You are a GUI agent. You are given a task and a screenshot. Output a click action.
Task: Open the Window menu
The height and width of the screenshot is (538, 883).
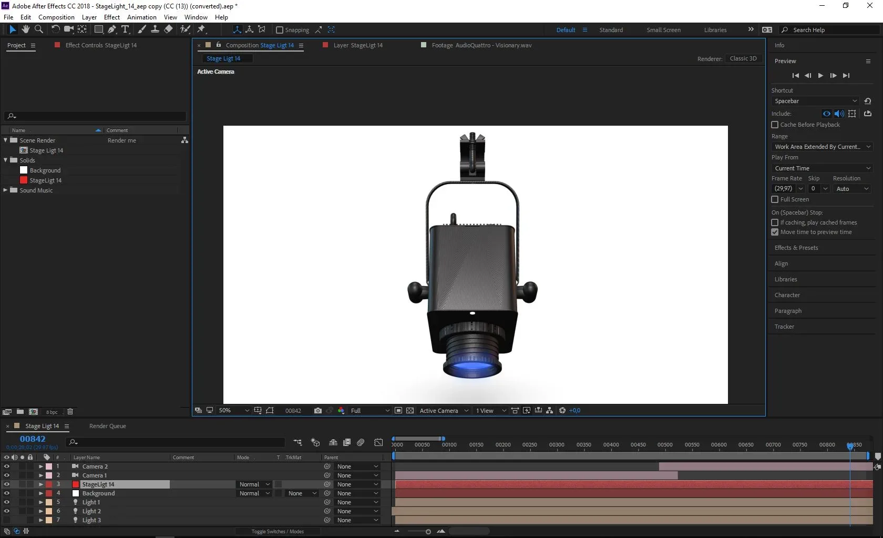(x=196, y=17)
